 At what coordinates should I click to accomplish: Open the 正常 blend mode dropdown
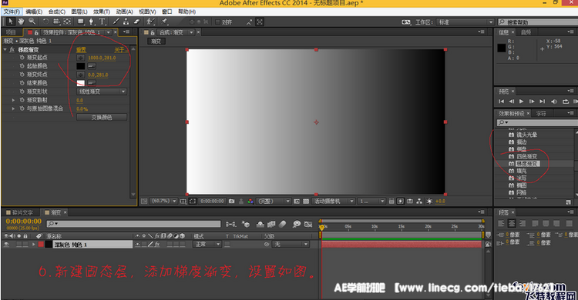pyautogui.click(x=207, y=244)
